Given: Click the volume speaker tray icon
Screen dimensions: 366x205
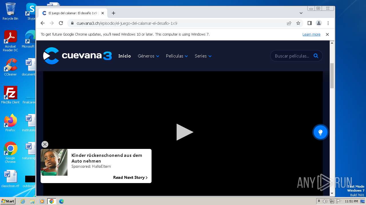Looking at the screenshot, I should tap(325, 201).
